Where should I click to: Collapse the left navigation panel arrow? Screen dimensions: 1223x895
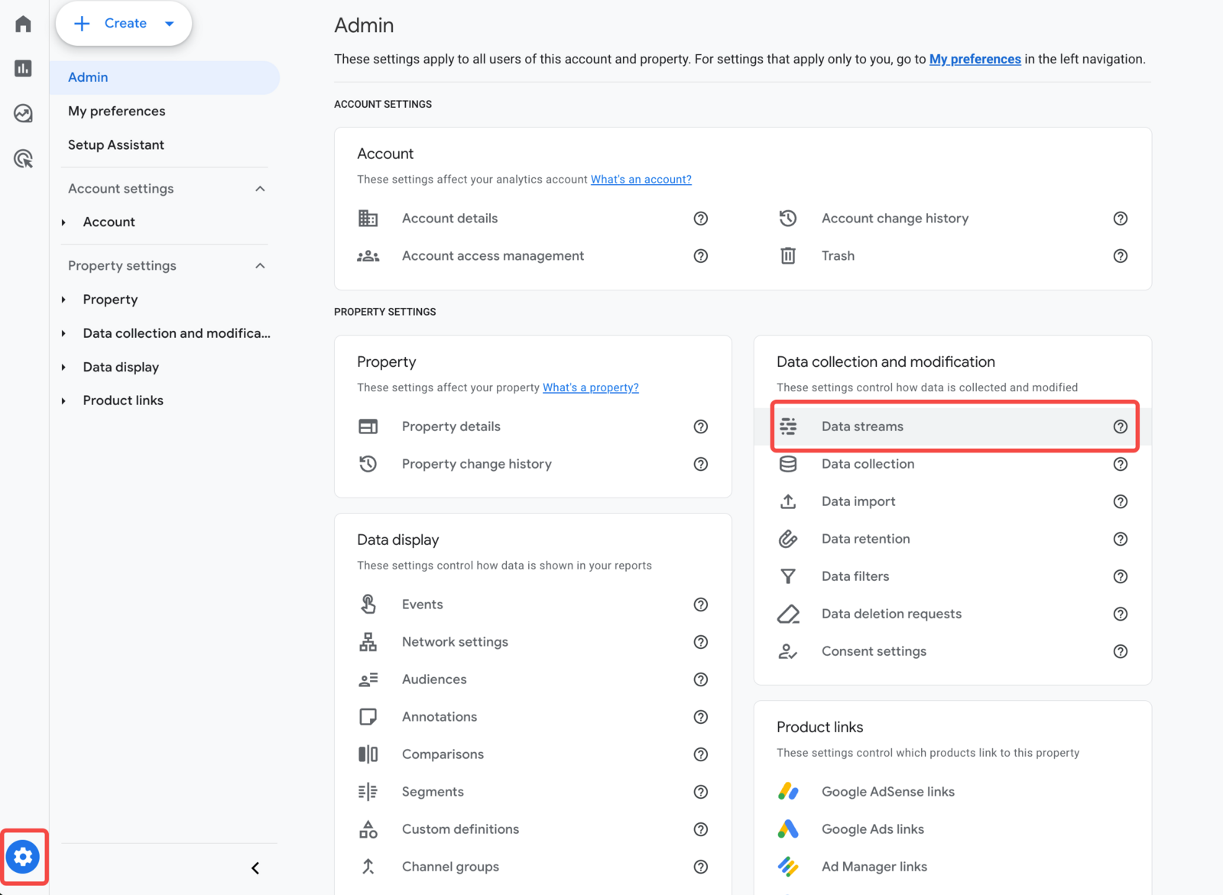point(255,867)
